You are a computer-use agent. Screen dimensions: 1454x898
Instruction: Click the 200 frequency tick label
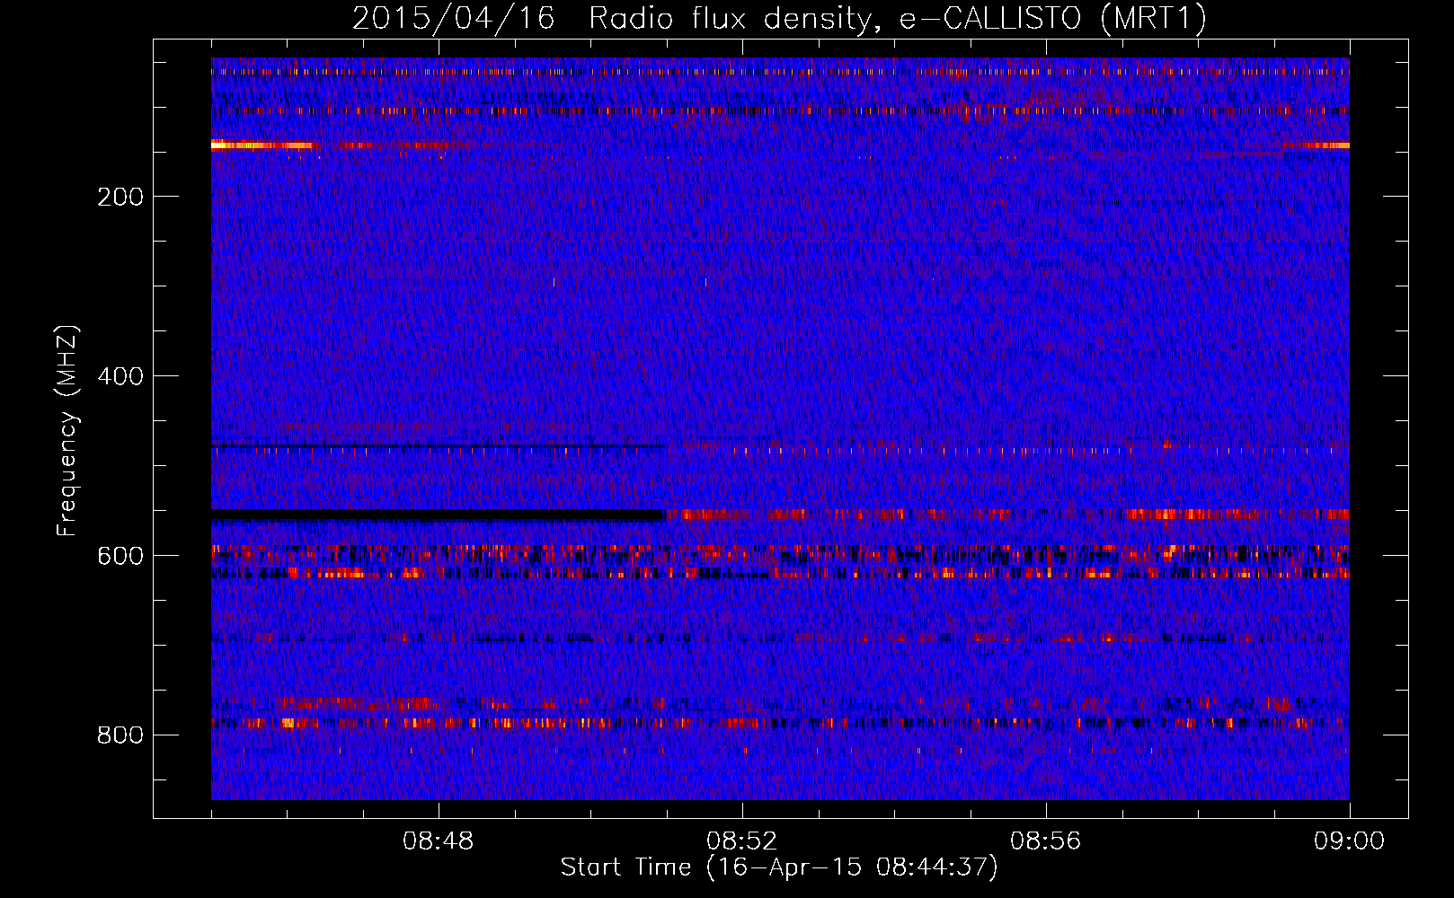coord(120,197)
